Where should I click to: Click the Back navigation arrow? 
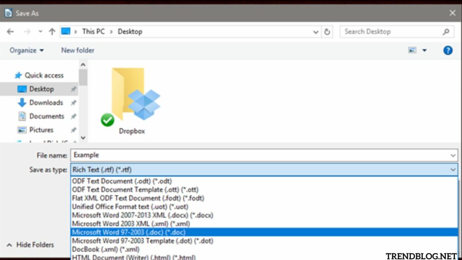10,32
